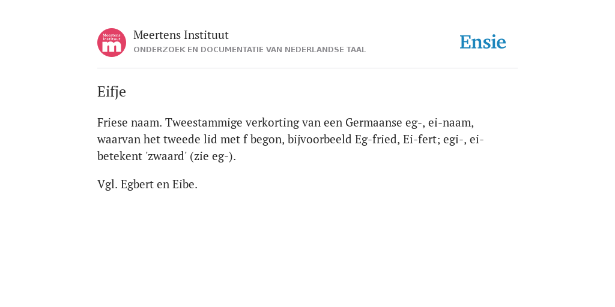Click the horizontal divider under the header
The width and height of the screenshot is (615, 307).
tap(307, 68)
